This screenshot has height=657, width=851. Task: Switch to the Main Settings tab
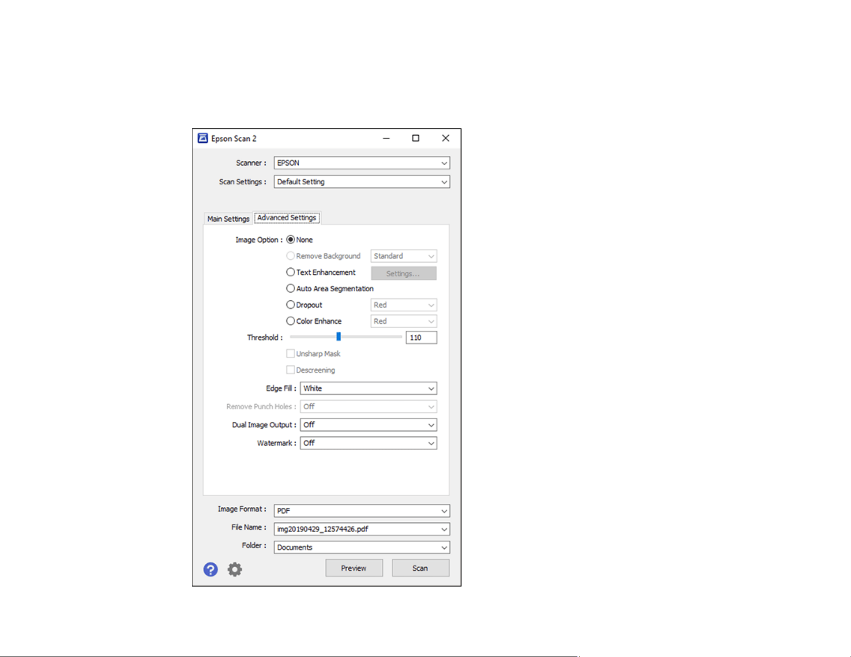229,219
